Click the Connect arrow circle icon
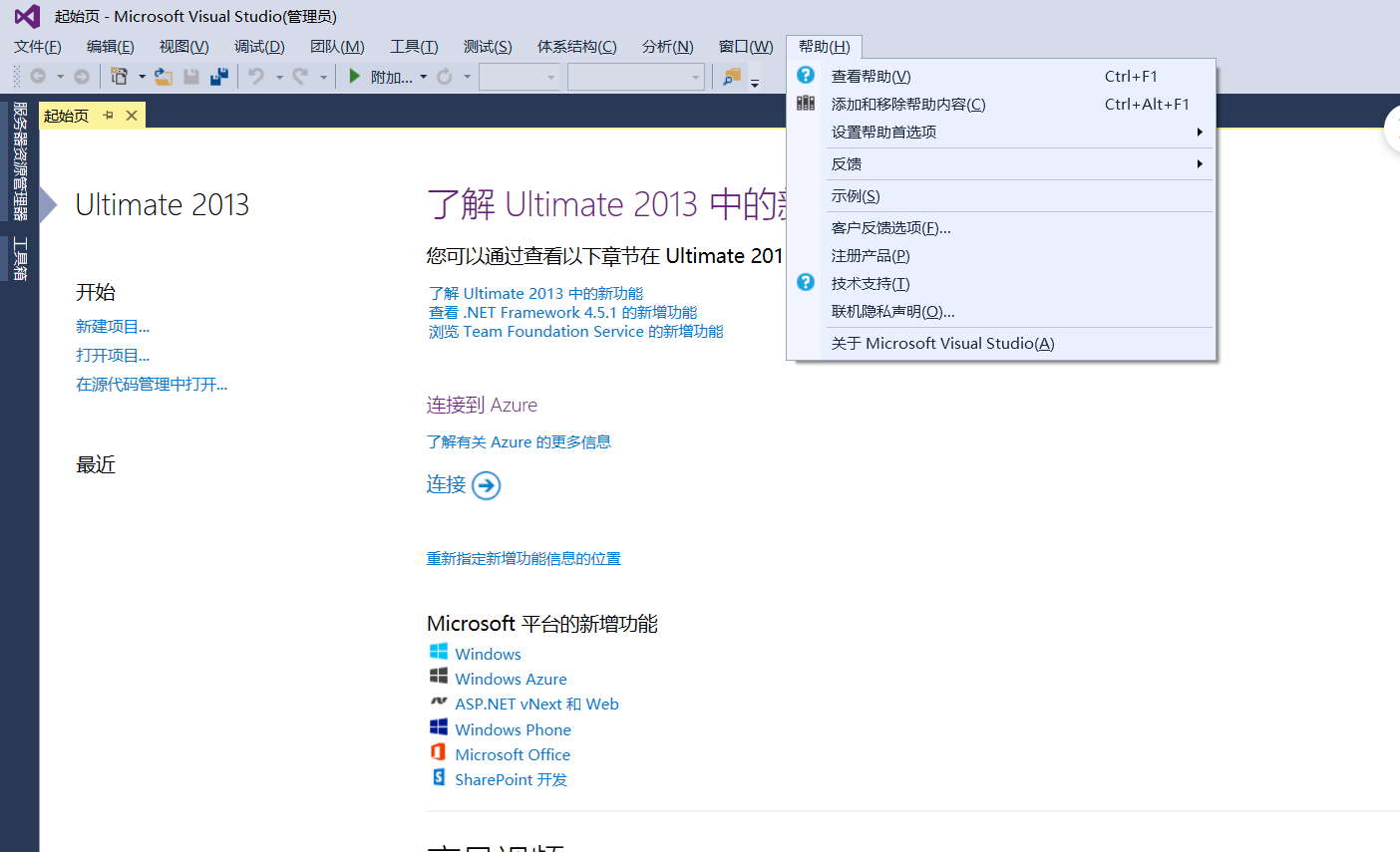The width and height of the screenshot is (1400, 852). pyautogui.click(x=486, y=485)
